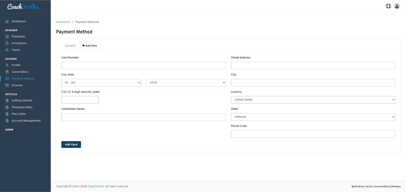Image resolution: width=406 pixels, height=192 pixels.
Task: Open the State dropdown
Action: tap(313, 117)
